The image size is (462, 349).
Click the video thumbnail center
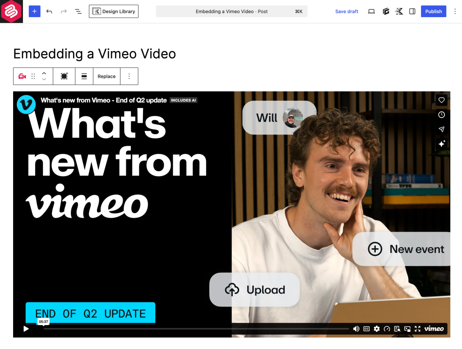point(231,214)
